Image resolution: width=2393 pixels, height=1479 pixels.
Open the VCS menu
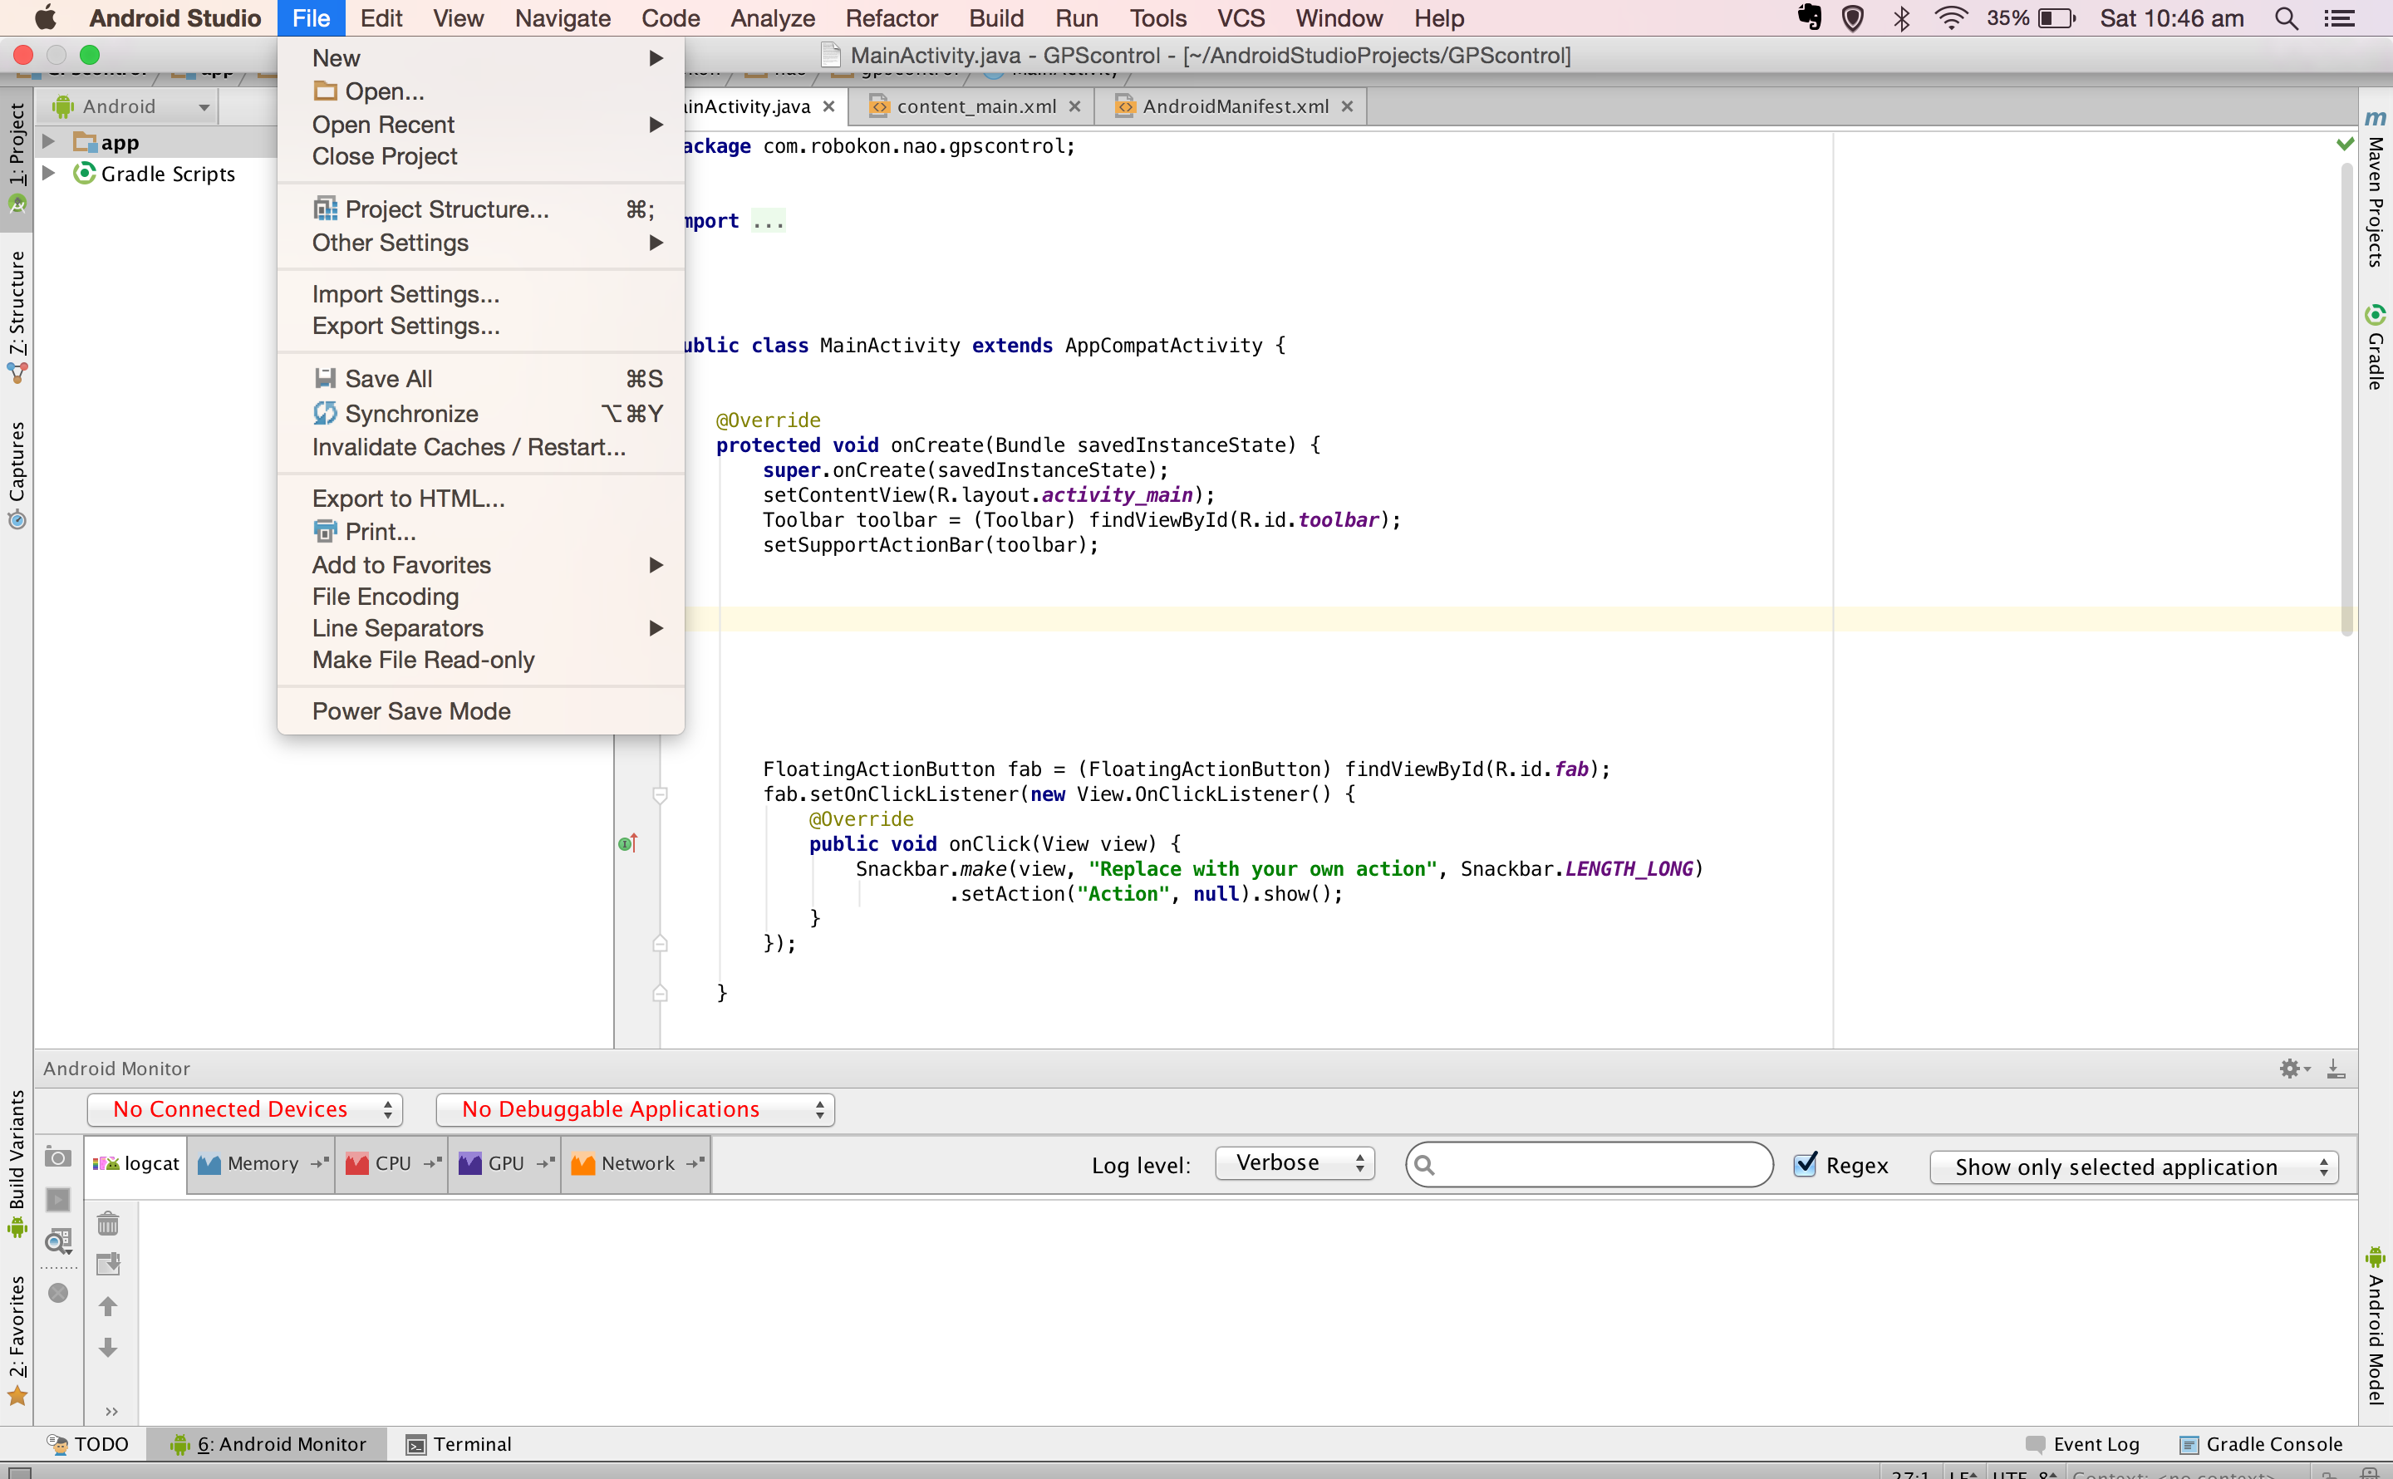[x=1240, y=18]
